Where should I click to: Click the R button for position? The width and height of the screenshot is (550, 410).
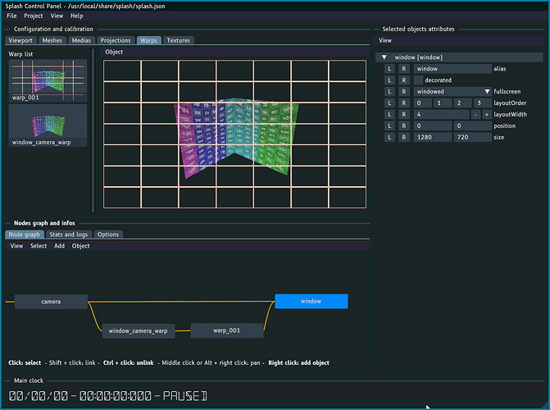(x=404, y=125)
